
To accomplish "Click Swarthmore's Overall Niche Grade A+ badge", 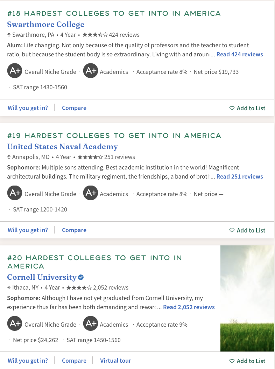I will tap(15, 71).
